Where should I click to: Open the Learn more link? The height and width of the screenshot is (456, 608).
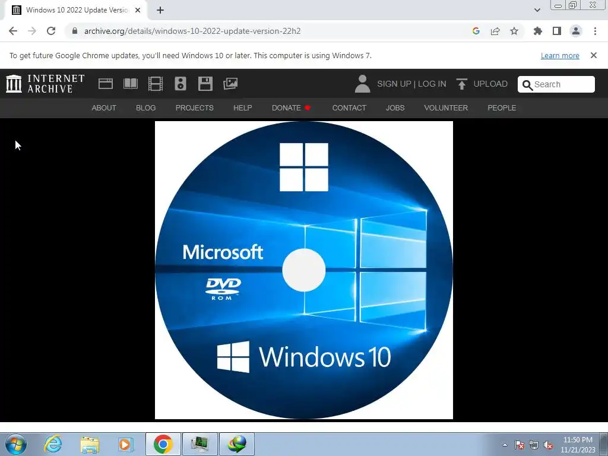click(560, 55)
